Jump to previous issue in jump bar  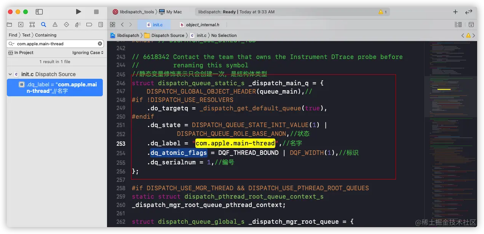[x=463, y=35]
